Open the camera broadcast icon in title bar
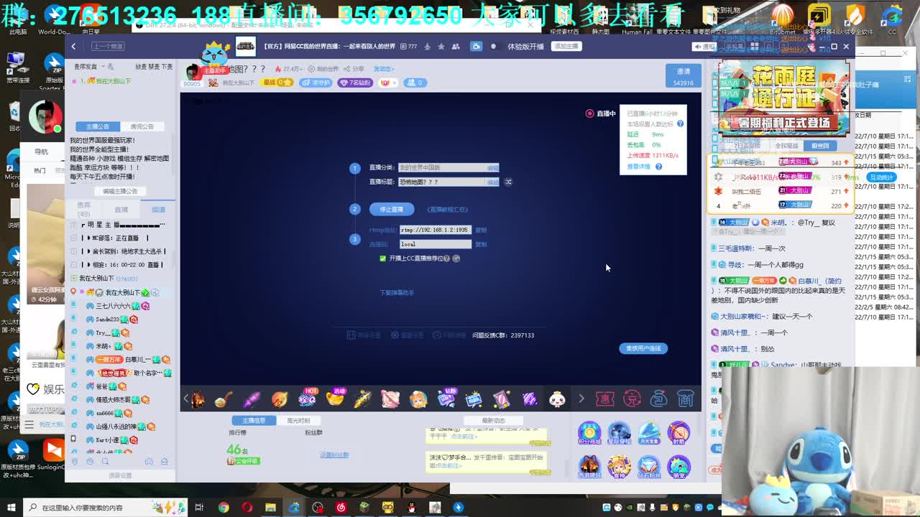This screenshot has height=517, width=920. (476, 47)
